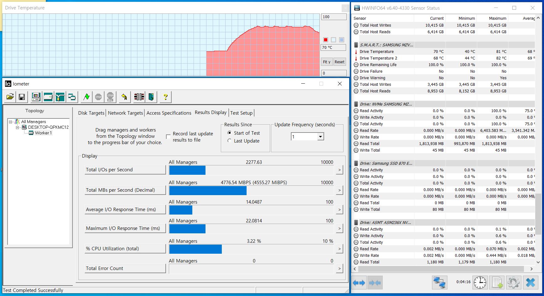Collapse the DESKTOP-QPKMC12 tree node
Viewport: 544px width, 296px height.
(x=18, y=127)
